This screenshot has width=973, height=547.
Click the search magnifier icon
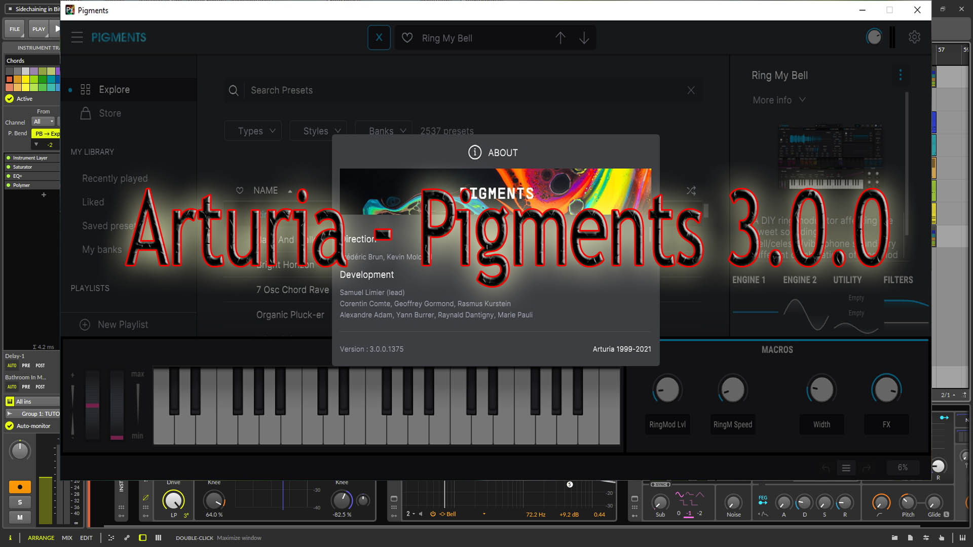[x=234, y=90]
